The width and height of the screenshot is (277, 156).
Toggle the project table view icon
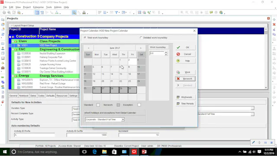coord(37,13)
